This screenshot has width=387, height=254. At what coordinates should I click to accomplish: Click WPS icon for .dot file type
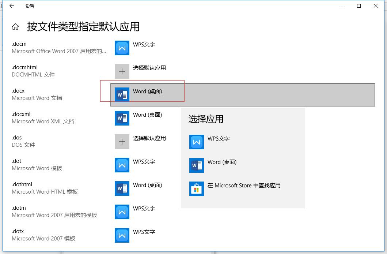(122, 165)
